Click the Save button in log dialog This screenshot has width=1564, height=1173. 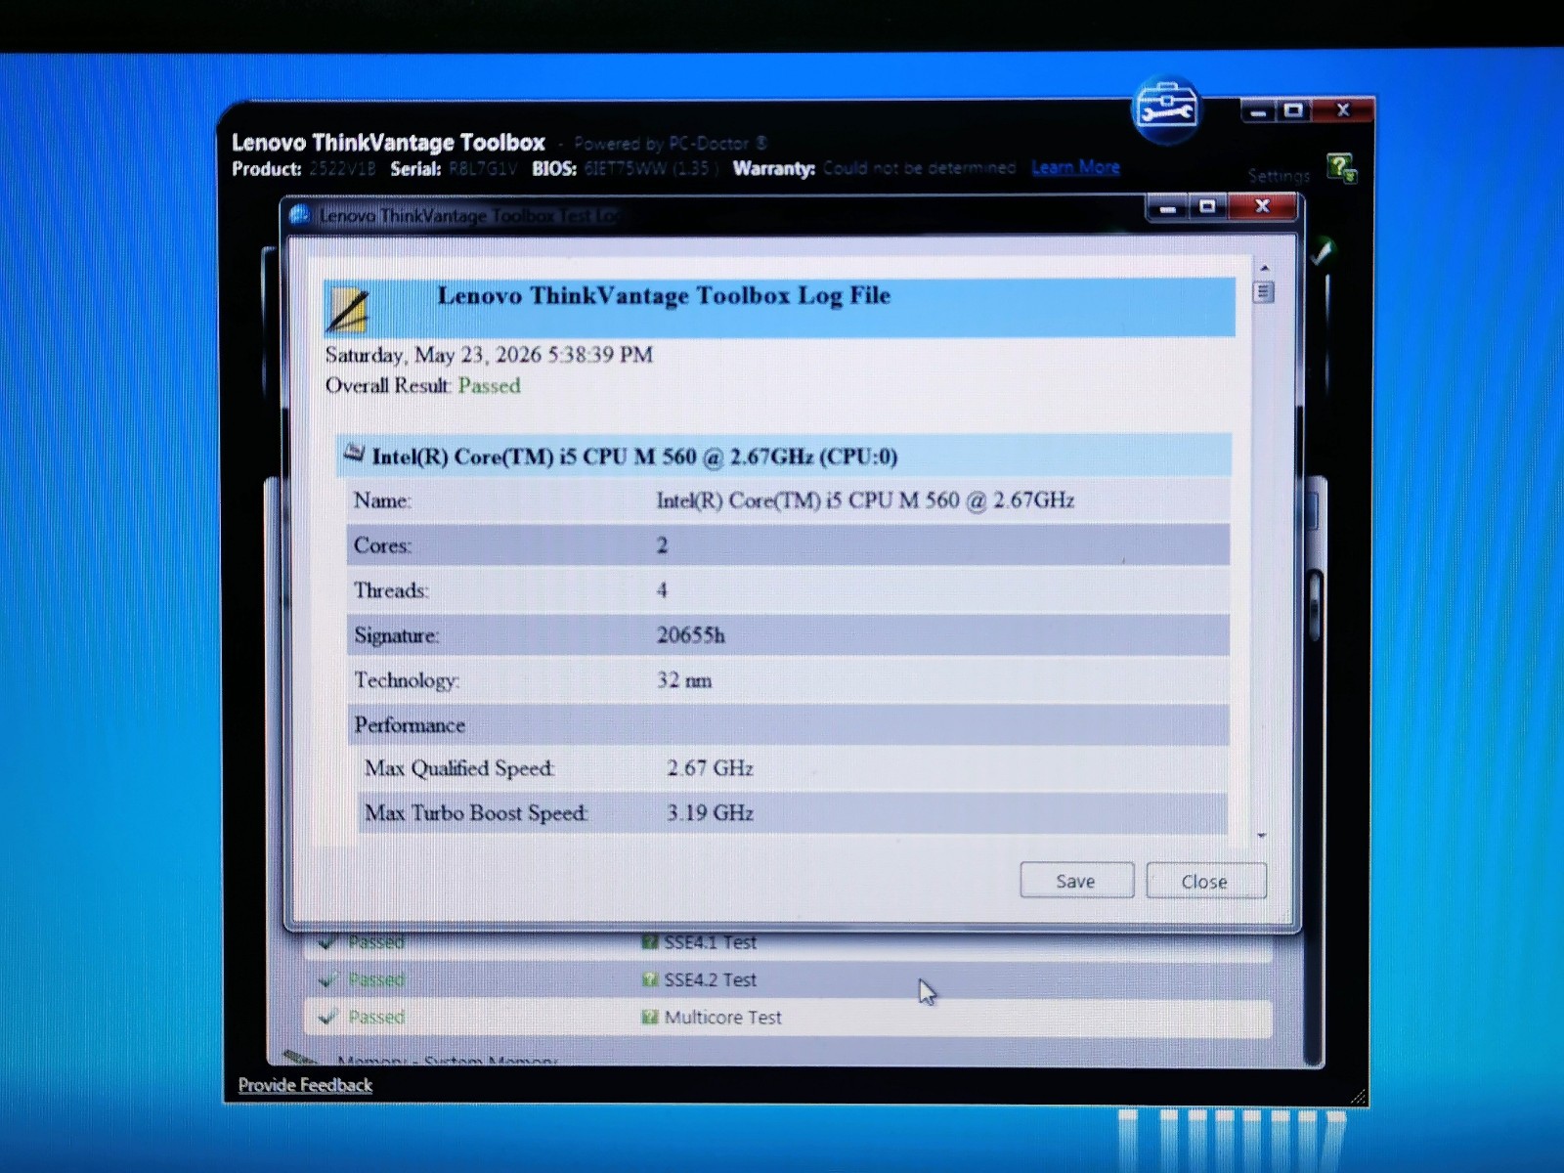click(x=1076, y=881)
